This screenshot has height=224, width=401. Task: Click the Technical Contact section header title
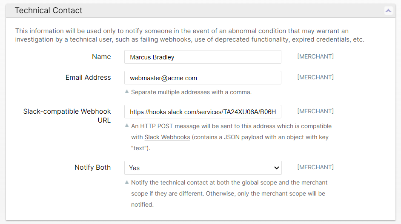coord(49,11)
